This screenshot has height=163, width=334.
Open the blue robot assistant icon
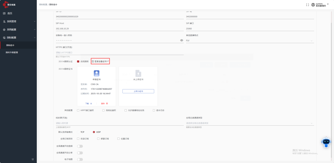pos(326,142)
